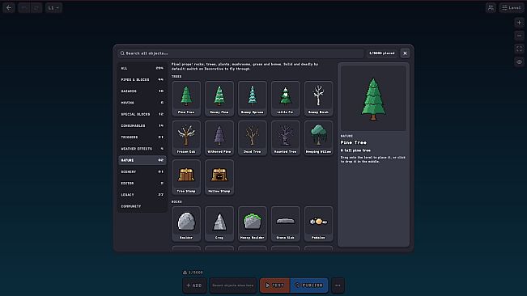The height and width of the screenshot is (296, 527).
Task: Open the Scenery category
Action: (142, 171)
